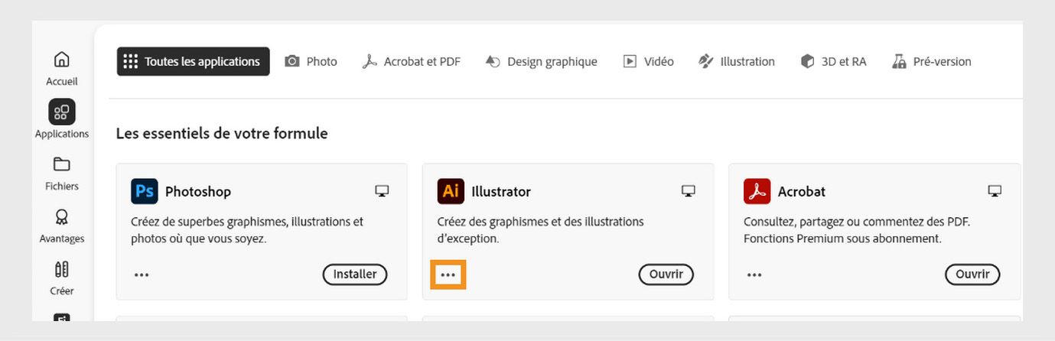Open the Accueil home sidebar icon
This screenshot has height=341, width=1055.
pos(61,60)
